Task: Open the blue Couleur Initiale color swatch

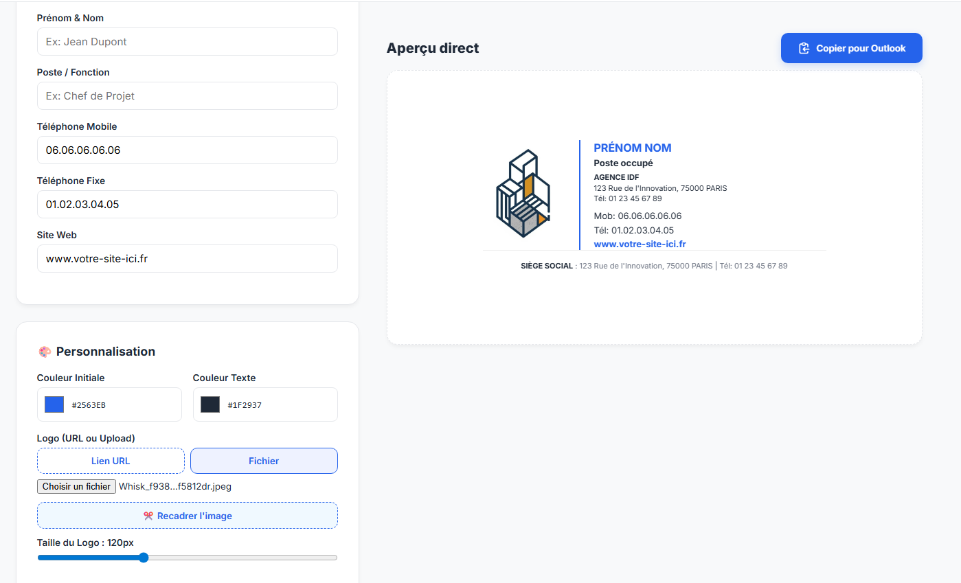Action: 54,404
